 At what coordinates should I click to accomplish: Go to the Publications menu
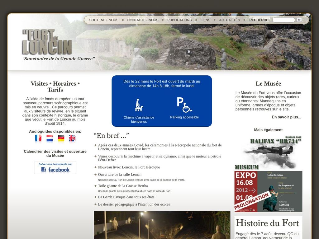click(x=179, y=20)
